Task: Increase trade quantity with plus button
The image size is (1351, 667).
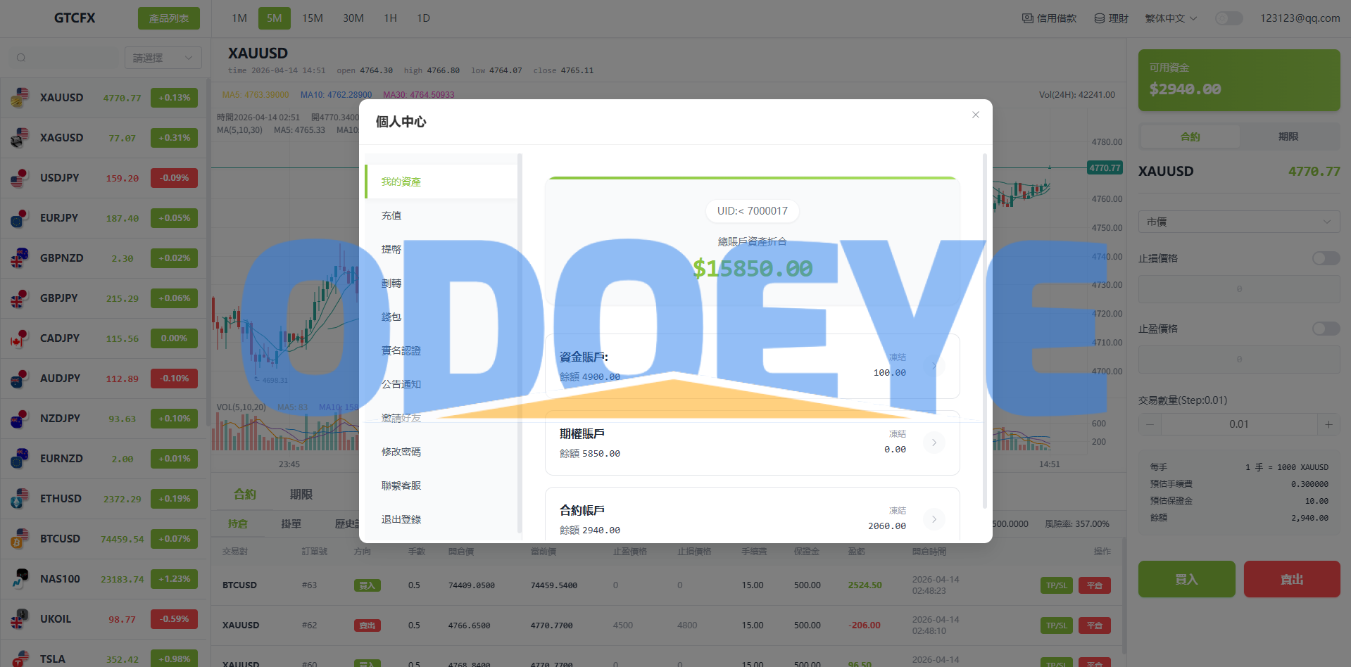Action: 1328,424
